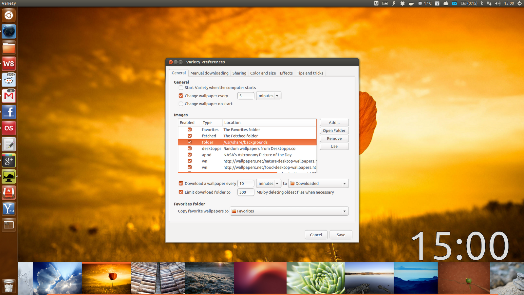This screenshot has width=524, height=295.
Task: Launch Facebook from the dock
Action: (x=9, y=112)
